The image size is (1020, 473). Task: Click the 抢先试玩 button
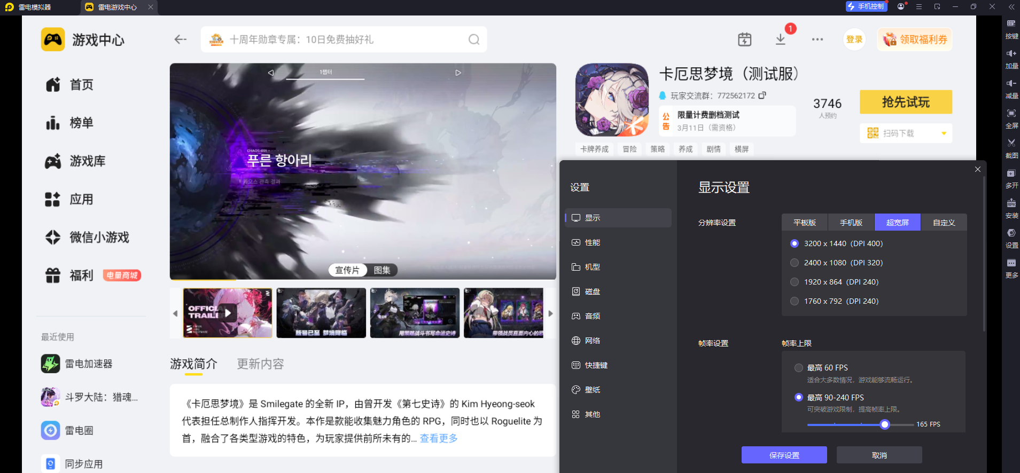pyautogui.click(x=906, y=102)
